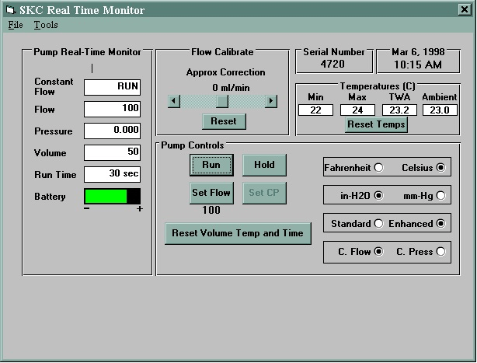Open the File menu

coord(16,25)
